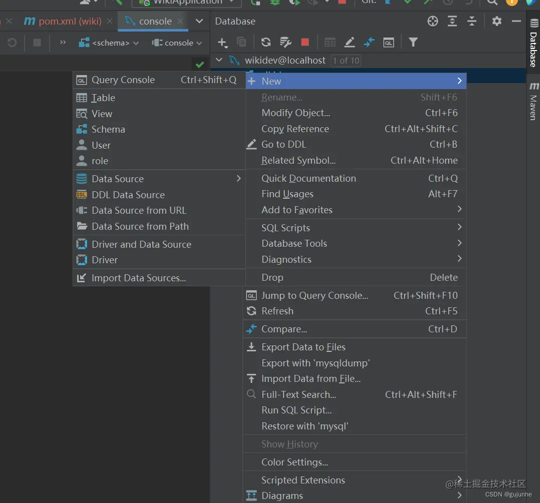Select Modify Object... in context menu
This screenshot has width=540, height=503.
[356, 113]
